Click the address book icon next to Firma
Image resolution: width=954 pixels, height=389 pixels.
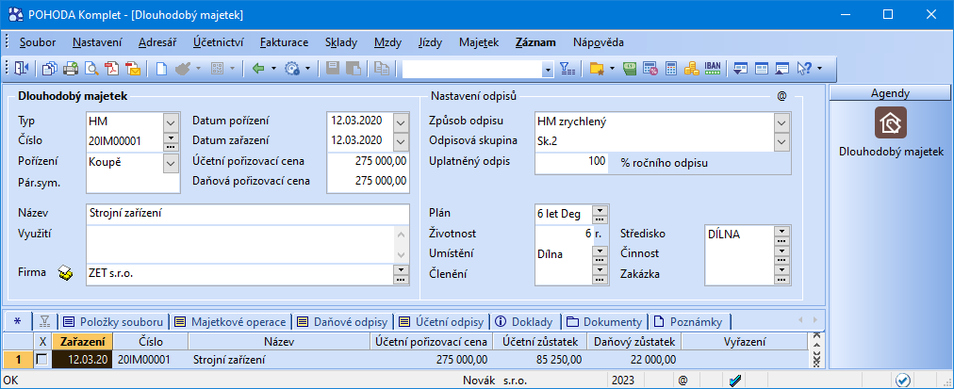66,274
